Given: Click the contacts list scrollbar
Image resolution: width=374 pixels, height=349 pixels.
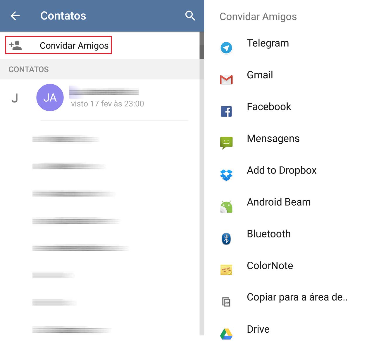Looking at the screenshot, I should pos(202,183).
